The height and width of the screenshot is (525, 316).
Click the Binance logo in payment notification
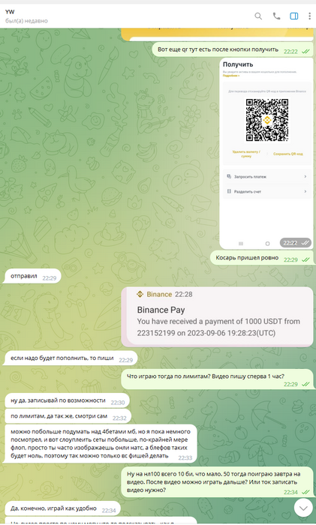click(x=140, y=294)
